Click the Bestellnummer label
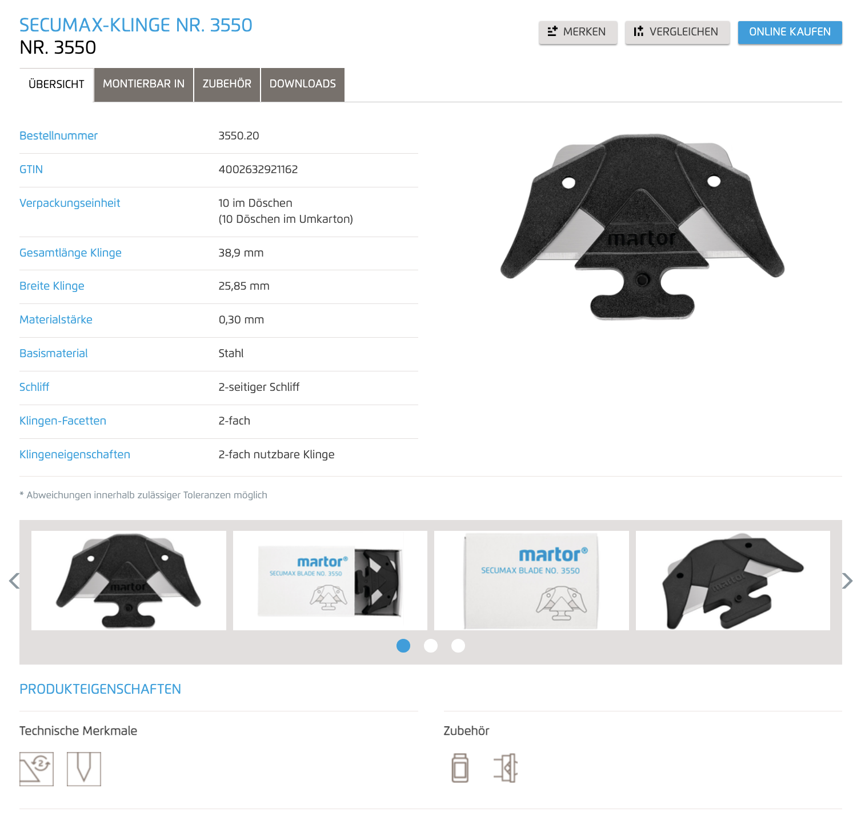The width and height of the screenshot is (865, 816). (59, 136)
